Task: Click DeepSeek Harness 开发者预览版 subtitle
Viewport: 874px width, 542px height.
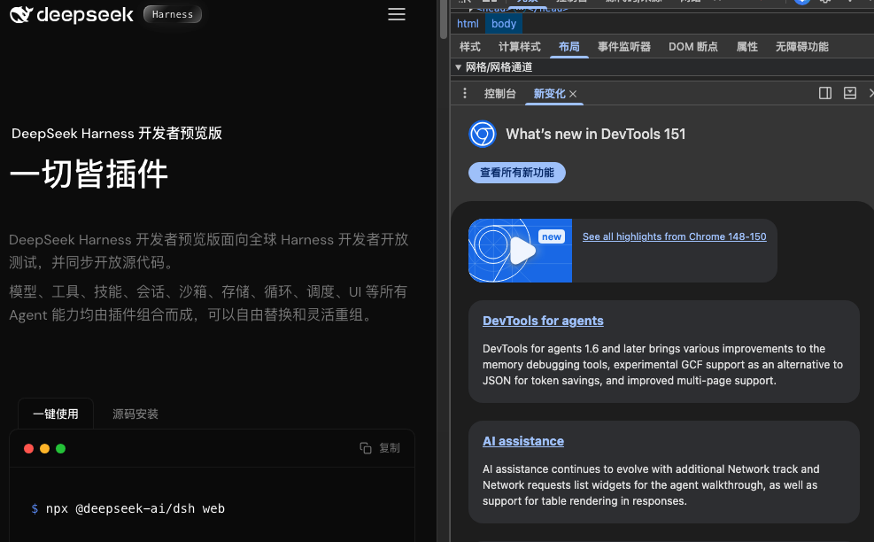Action: (x=117, y=133)
